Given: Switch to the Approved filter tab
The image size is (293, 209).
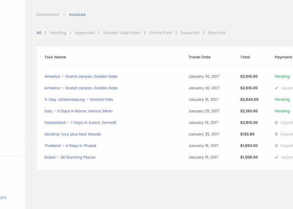Looking at the screenshot, I should [x=85, y=33].
